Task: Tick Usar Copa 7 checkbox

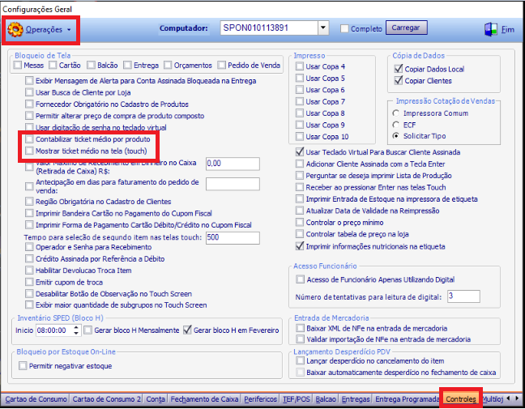Action: click(300, 101)
